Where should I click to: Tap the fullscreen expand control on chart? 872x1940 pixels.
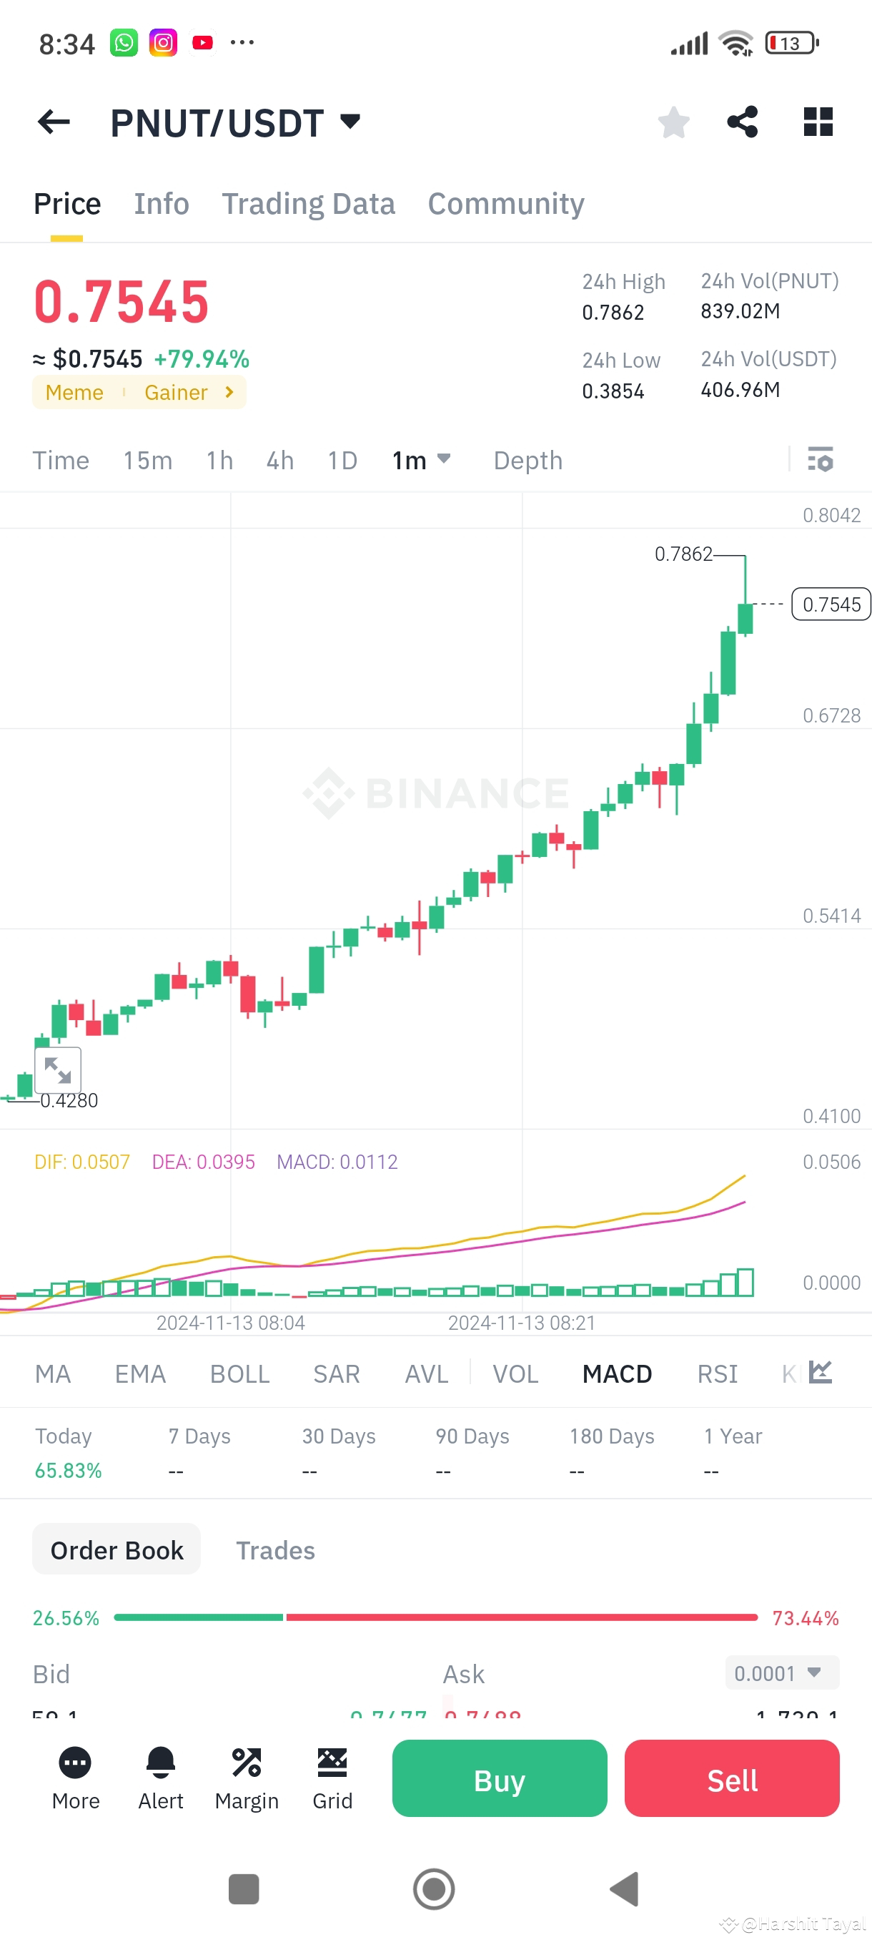(59, 1070)
